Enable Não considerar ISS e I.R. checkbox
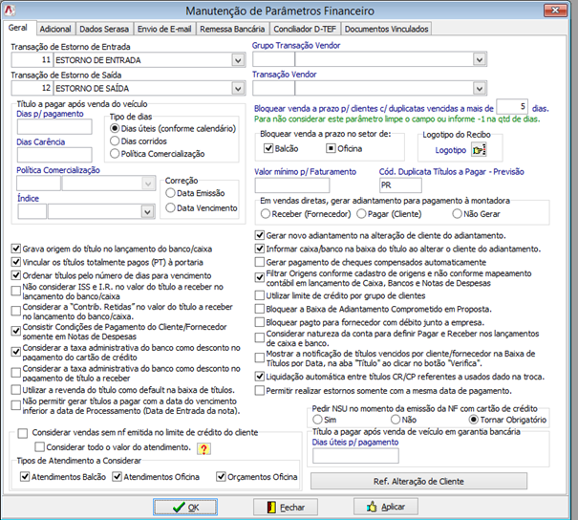578x520 pixels. coord(16,291)
